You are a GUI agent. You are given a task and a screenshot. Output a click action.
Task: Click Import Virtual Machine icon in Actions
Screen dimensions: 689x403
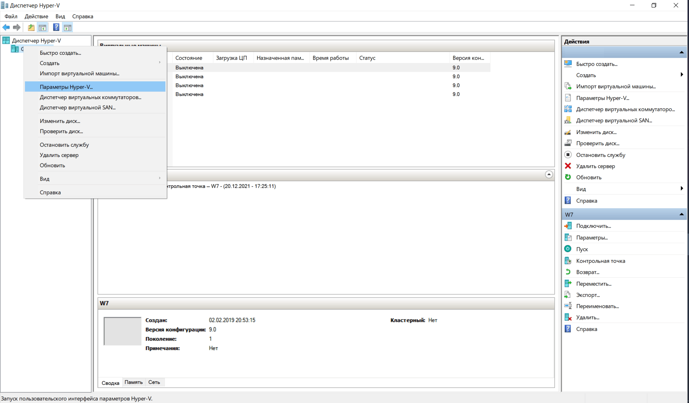tap(568, 86)
